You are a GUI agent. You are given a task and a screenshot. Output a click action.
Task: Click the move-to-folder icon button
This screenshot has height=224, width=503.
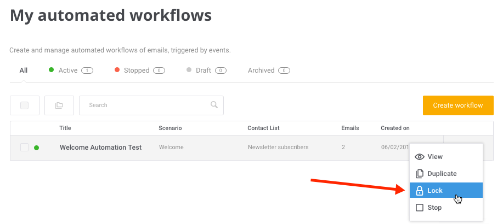(x=59, y=105)
